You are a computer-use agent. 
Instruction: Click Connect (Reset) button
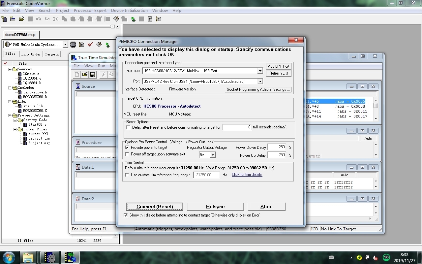click(155, 207)
